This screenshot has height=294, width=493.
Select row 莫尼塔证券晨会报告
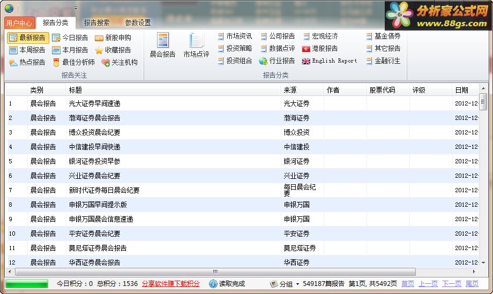click(x=242, y=248)
